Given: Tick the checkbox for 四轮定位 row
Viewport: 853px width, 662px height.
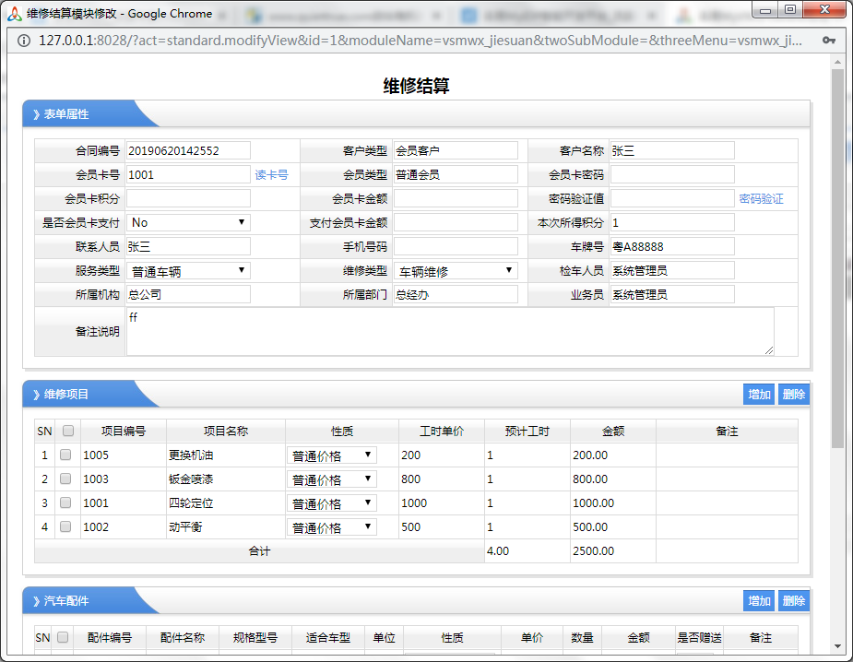Looking at the screenshot, I should 65,502.
